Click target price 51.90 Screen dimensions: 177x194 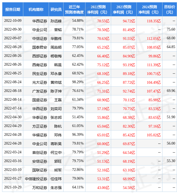(x=171, y=117)
